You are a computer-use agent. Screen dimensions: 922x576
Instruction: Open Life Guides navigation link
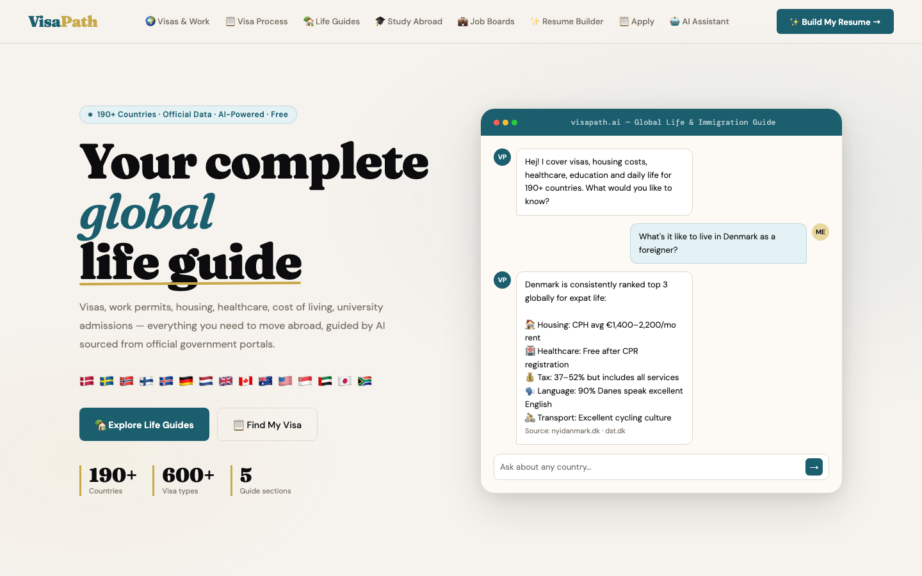(x=332, y=21)
